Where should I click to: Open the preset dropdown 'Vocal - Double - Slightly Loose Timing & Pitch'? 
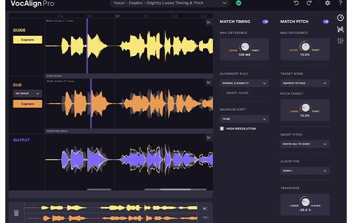tap(170, 3)
